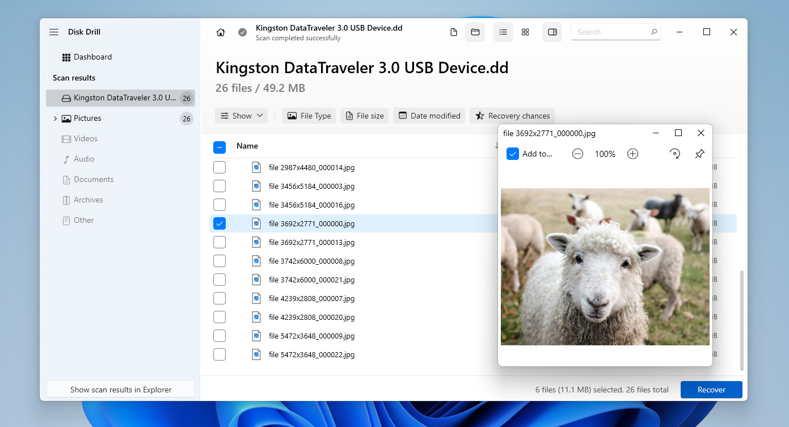Select Kingston DataTraveler scan result in sidebar
The width and height of the screenshot is (789, 427).
coord(120,98)
